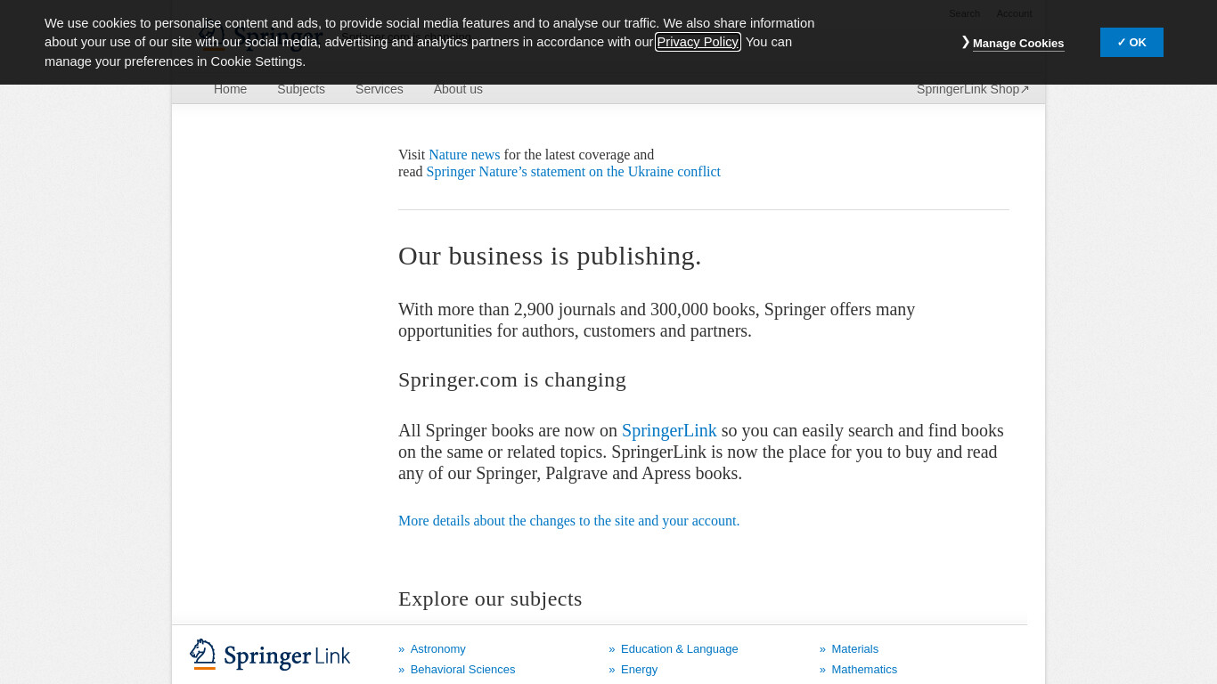Accept cookies with the OK button

click(1131, 42)
